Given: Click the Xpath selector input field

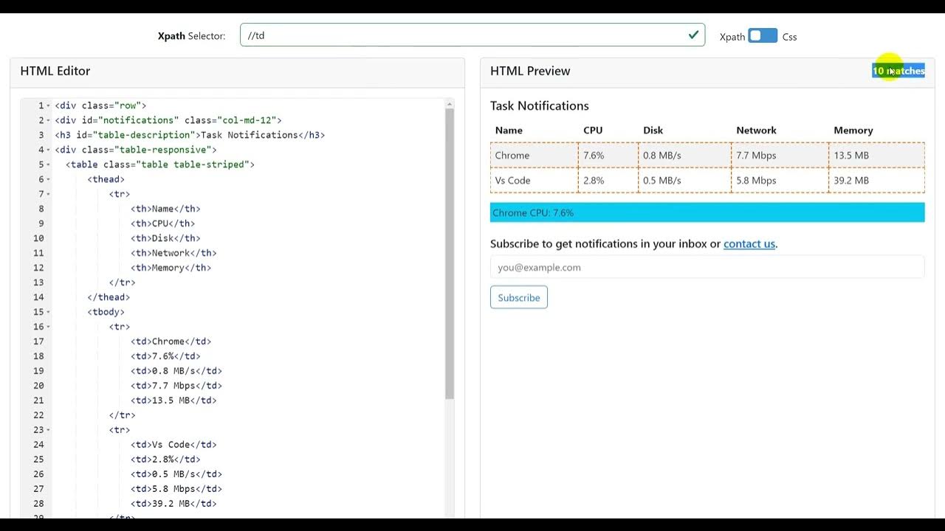Looking at the screenshot, I should pyautogui.click(x=472, y=35).
